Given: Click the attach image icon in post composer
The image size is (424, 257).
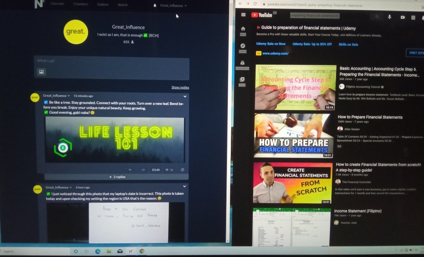Looking at the screenshot, I should [x=41, y=72].
